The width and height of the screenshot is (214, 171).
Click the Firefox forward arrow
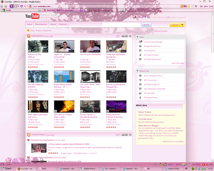pyautogui.click(x=16, y=6)
